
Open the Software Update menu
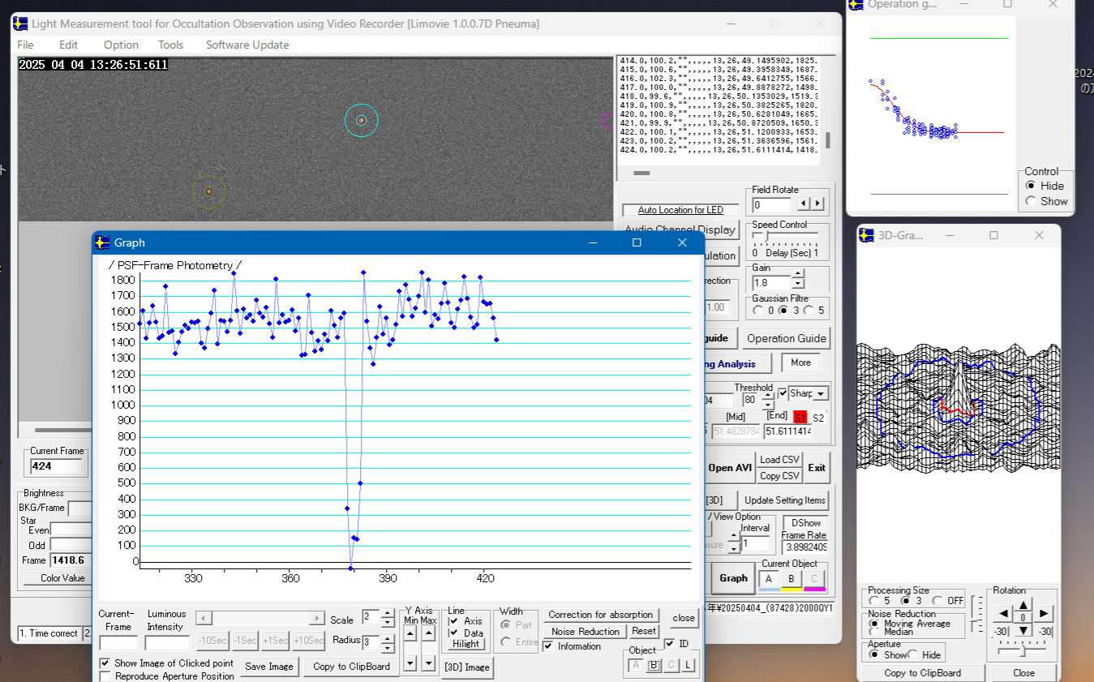pos(247,45)
